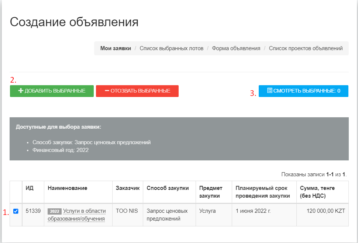Click the minus icon on Отозвать выбранные
The height and width of the screenshot is (243, 358).
click(x=107, y=91)
